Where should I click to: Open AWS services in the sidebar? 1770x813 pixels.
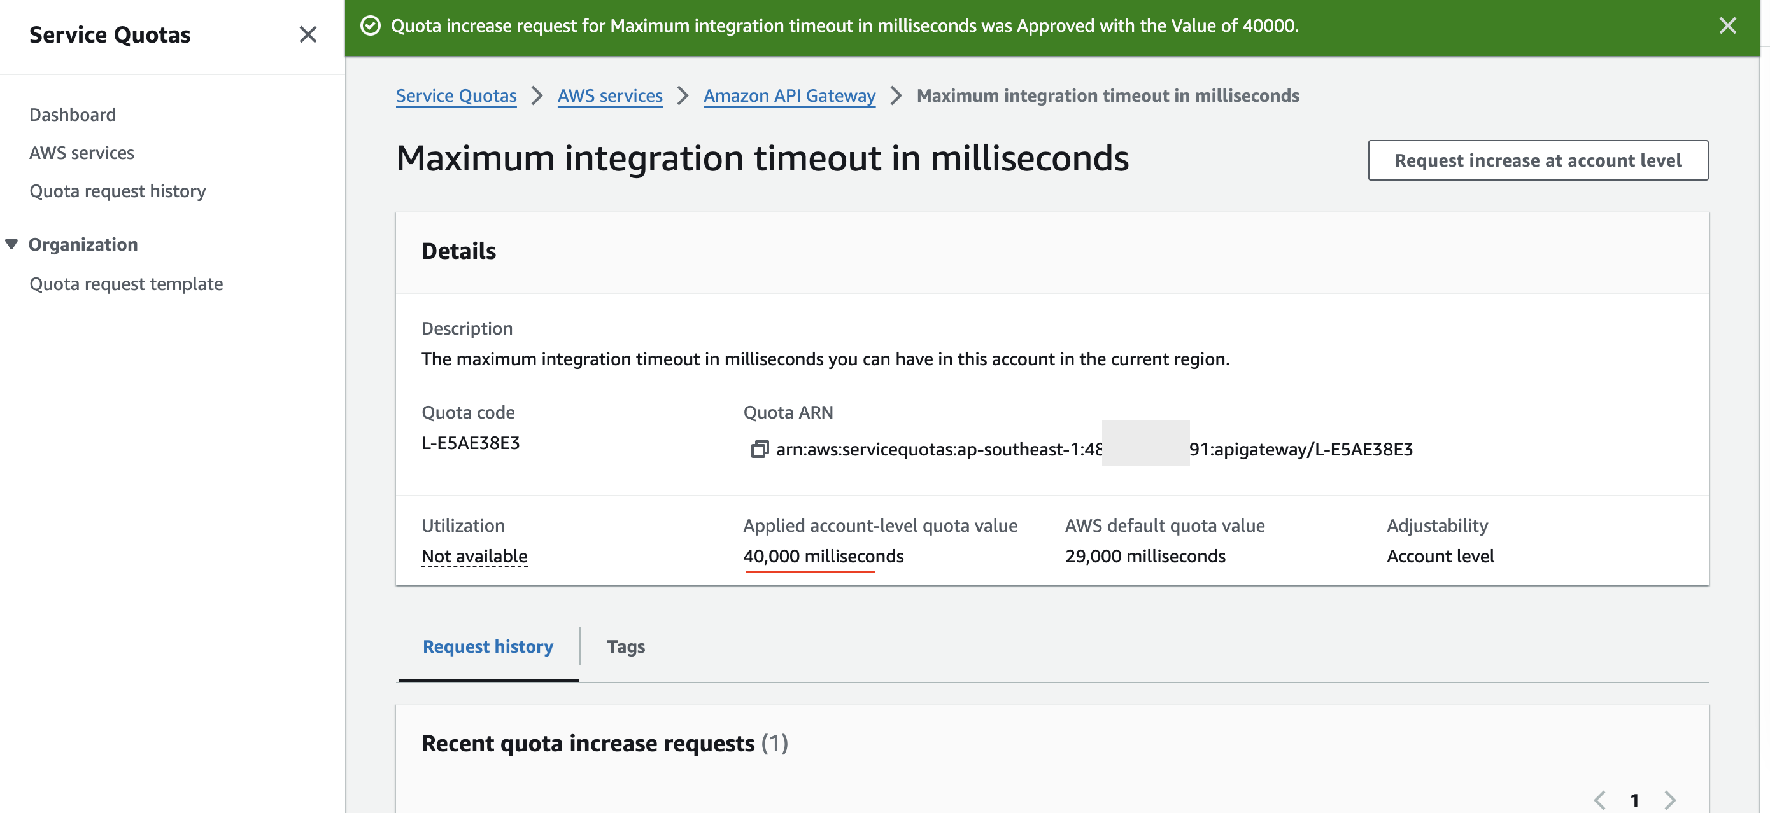[x=81, y=153]
